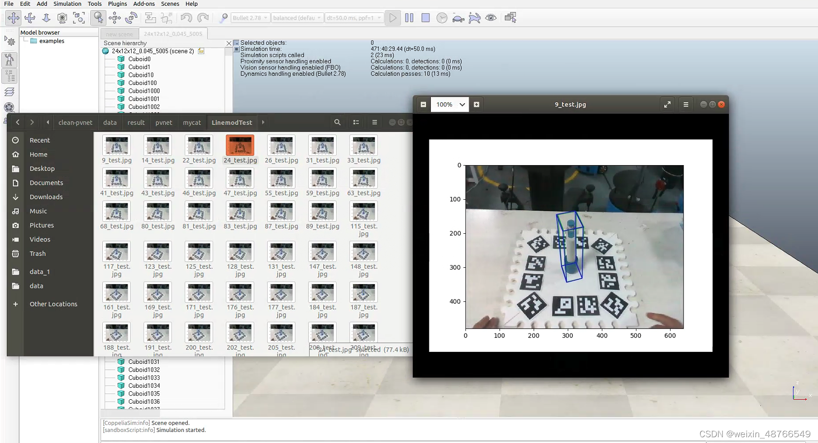The width and height of the screenshot is (818, 443).
Task: Open the 100% zoom level dropdown
Action: tap(450, 104)
